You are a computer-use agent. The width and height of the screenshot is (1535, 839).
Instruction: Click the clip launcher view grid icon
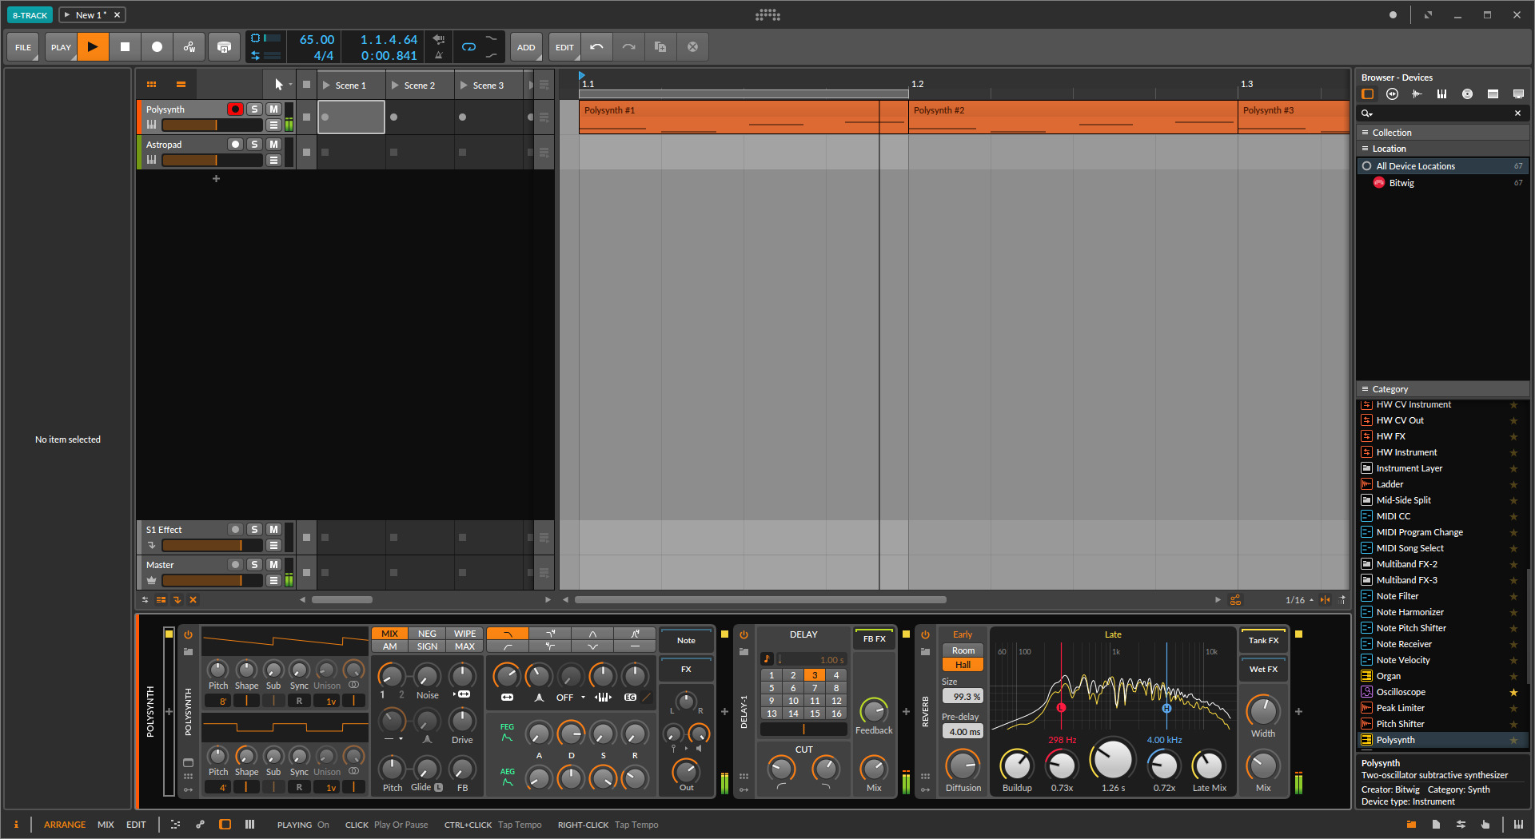tap(151, 85)
